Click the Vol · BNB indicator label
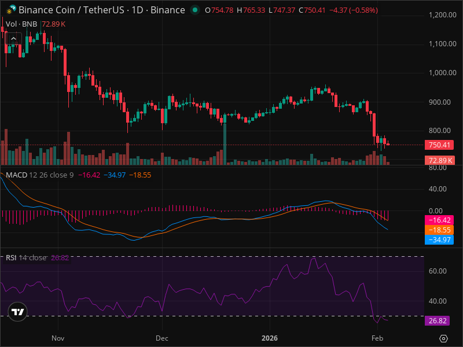Screen dimensions: 463x347 [x=21, y=24]
